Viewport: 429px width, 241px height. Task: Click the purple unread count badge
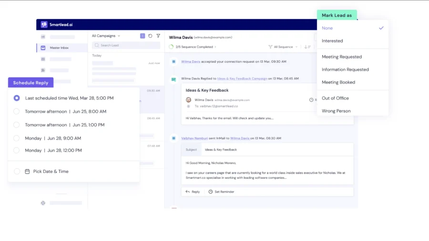click(143, 36)
